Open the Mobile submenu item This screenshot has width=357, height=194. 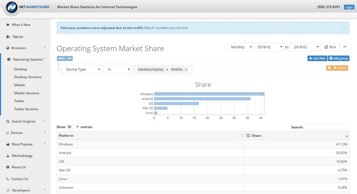pos(19,85)
